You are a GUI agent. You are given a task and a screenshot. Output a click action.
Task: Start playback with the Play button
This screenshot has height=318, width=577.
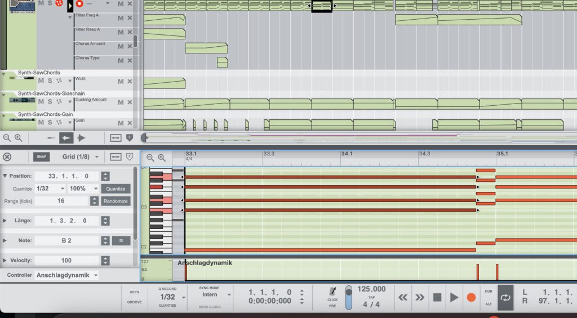tap(454, 297)
